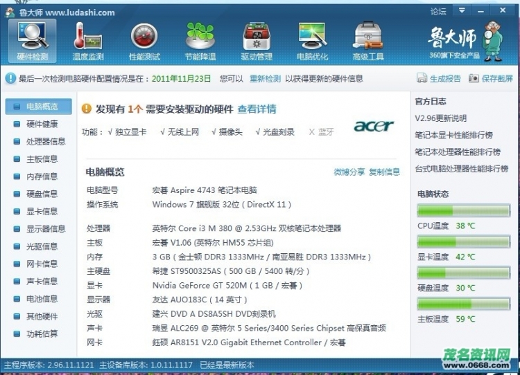Image resolution: width=520 pixels, height=375 pixels.
Task: Click the blue info icon before 最后一次检测
Action: (10, 78)
